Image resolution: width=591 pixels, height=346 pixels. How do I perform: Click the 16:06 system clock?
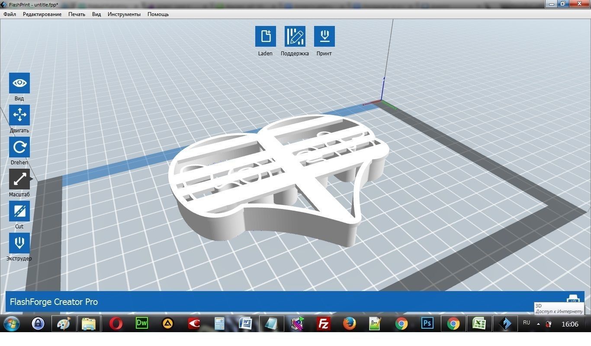point(570,324)
